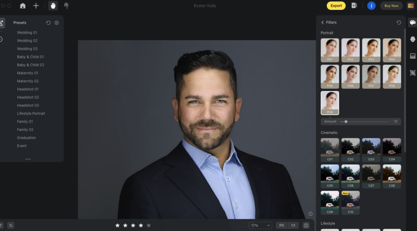
Task: Toggle 1:1 zoom view
Action: pyautogui.click(x=293, y=225)
